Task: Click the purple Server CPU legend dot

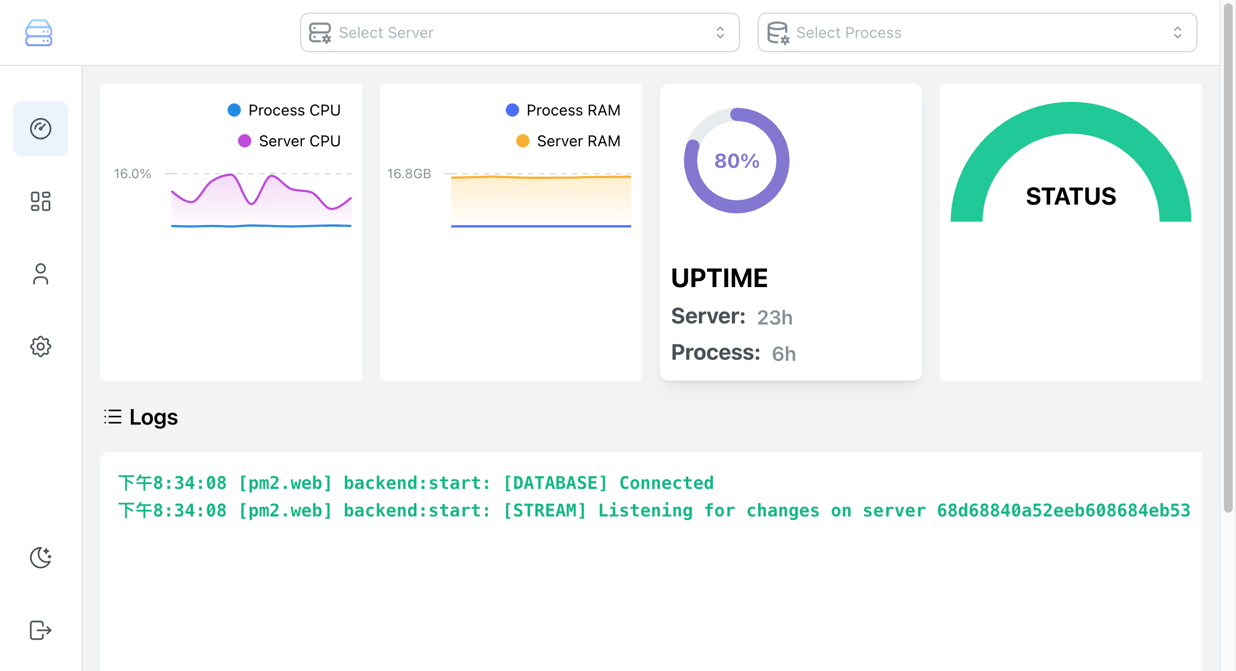Action: [245, 141]
